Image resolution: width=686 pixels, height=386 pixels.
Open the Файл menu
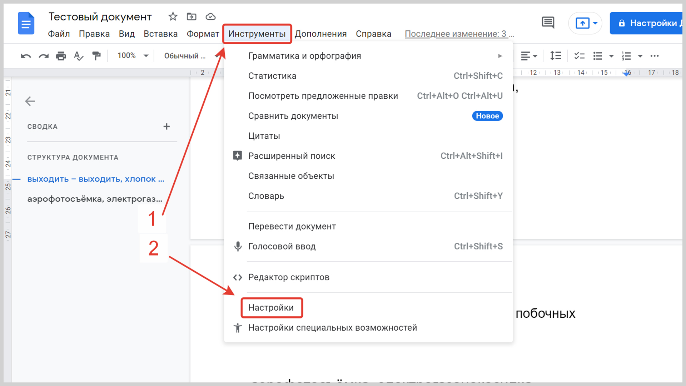tap(59, 34)
